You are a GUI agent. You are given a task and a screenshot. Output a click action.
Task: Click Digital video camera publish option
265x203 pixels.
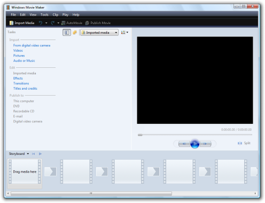point(28,121)
